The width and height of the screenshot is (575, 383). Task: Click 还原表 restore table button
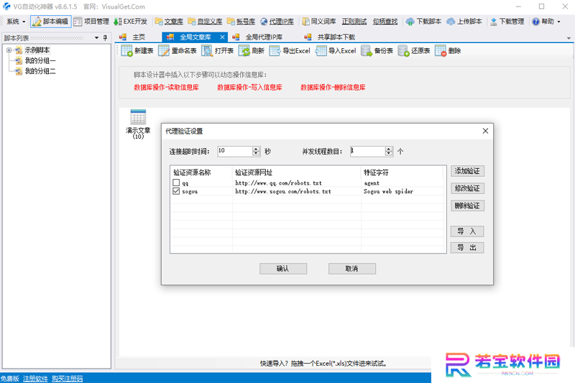[414, 51]
